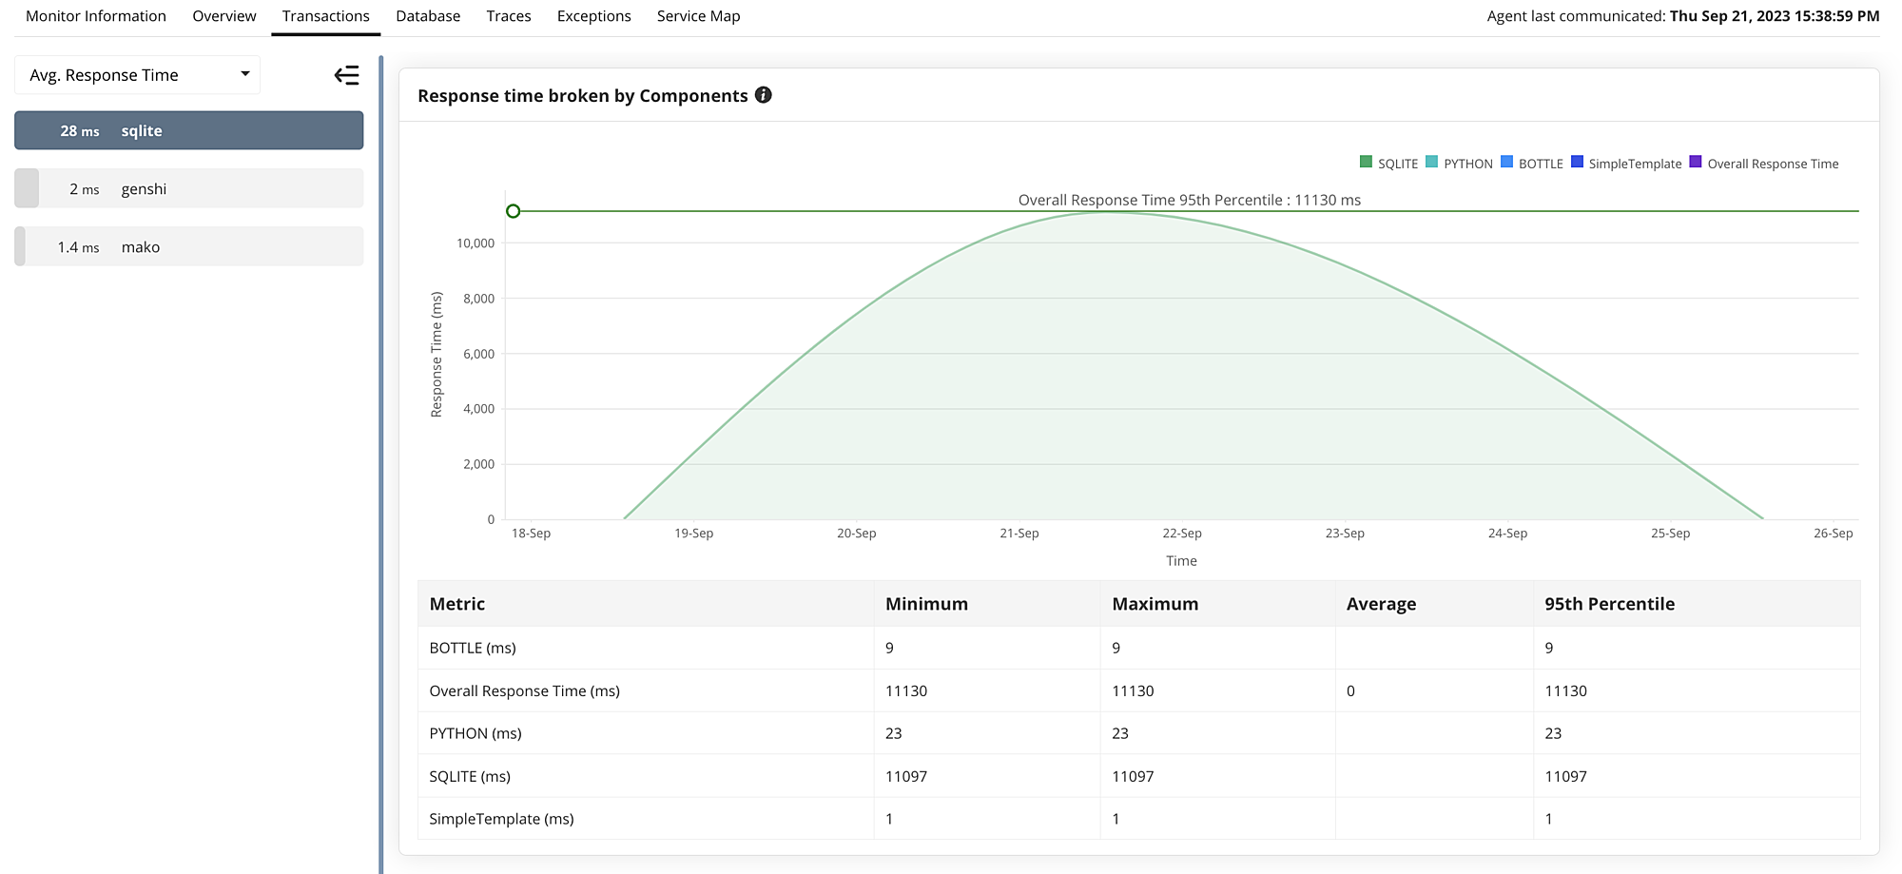1902x874 pixels.
Task: Go to the Database tab
Action: (x=428, y=16)
